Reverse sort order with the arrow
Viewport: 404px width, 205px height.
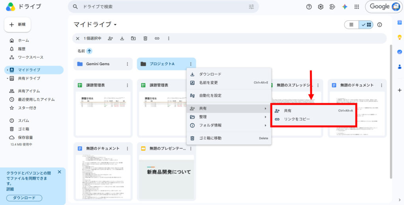(89, 51)
